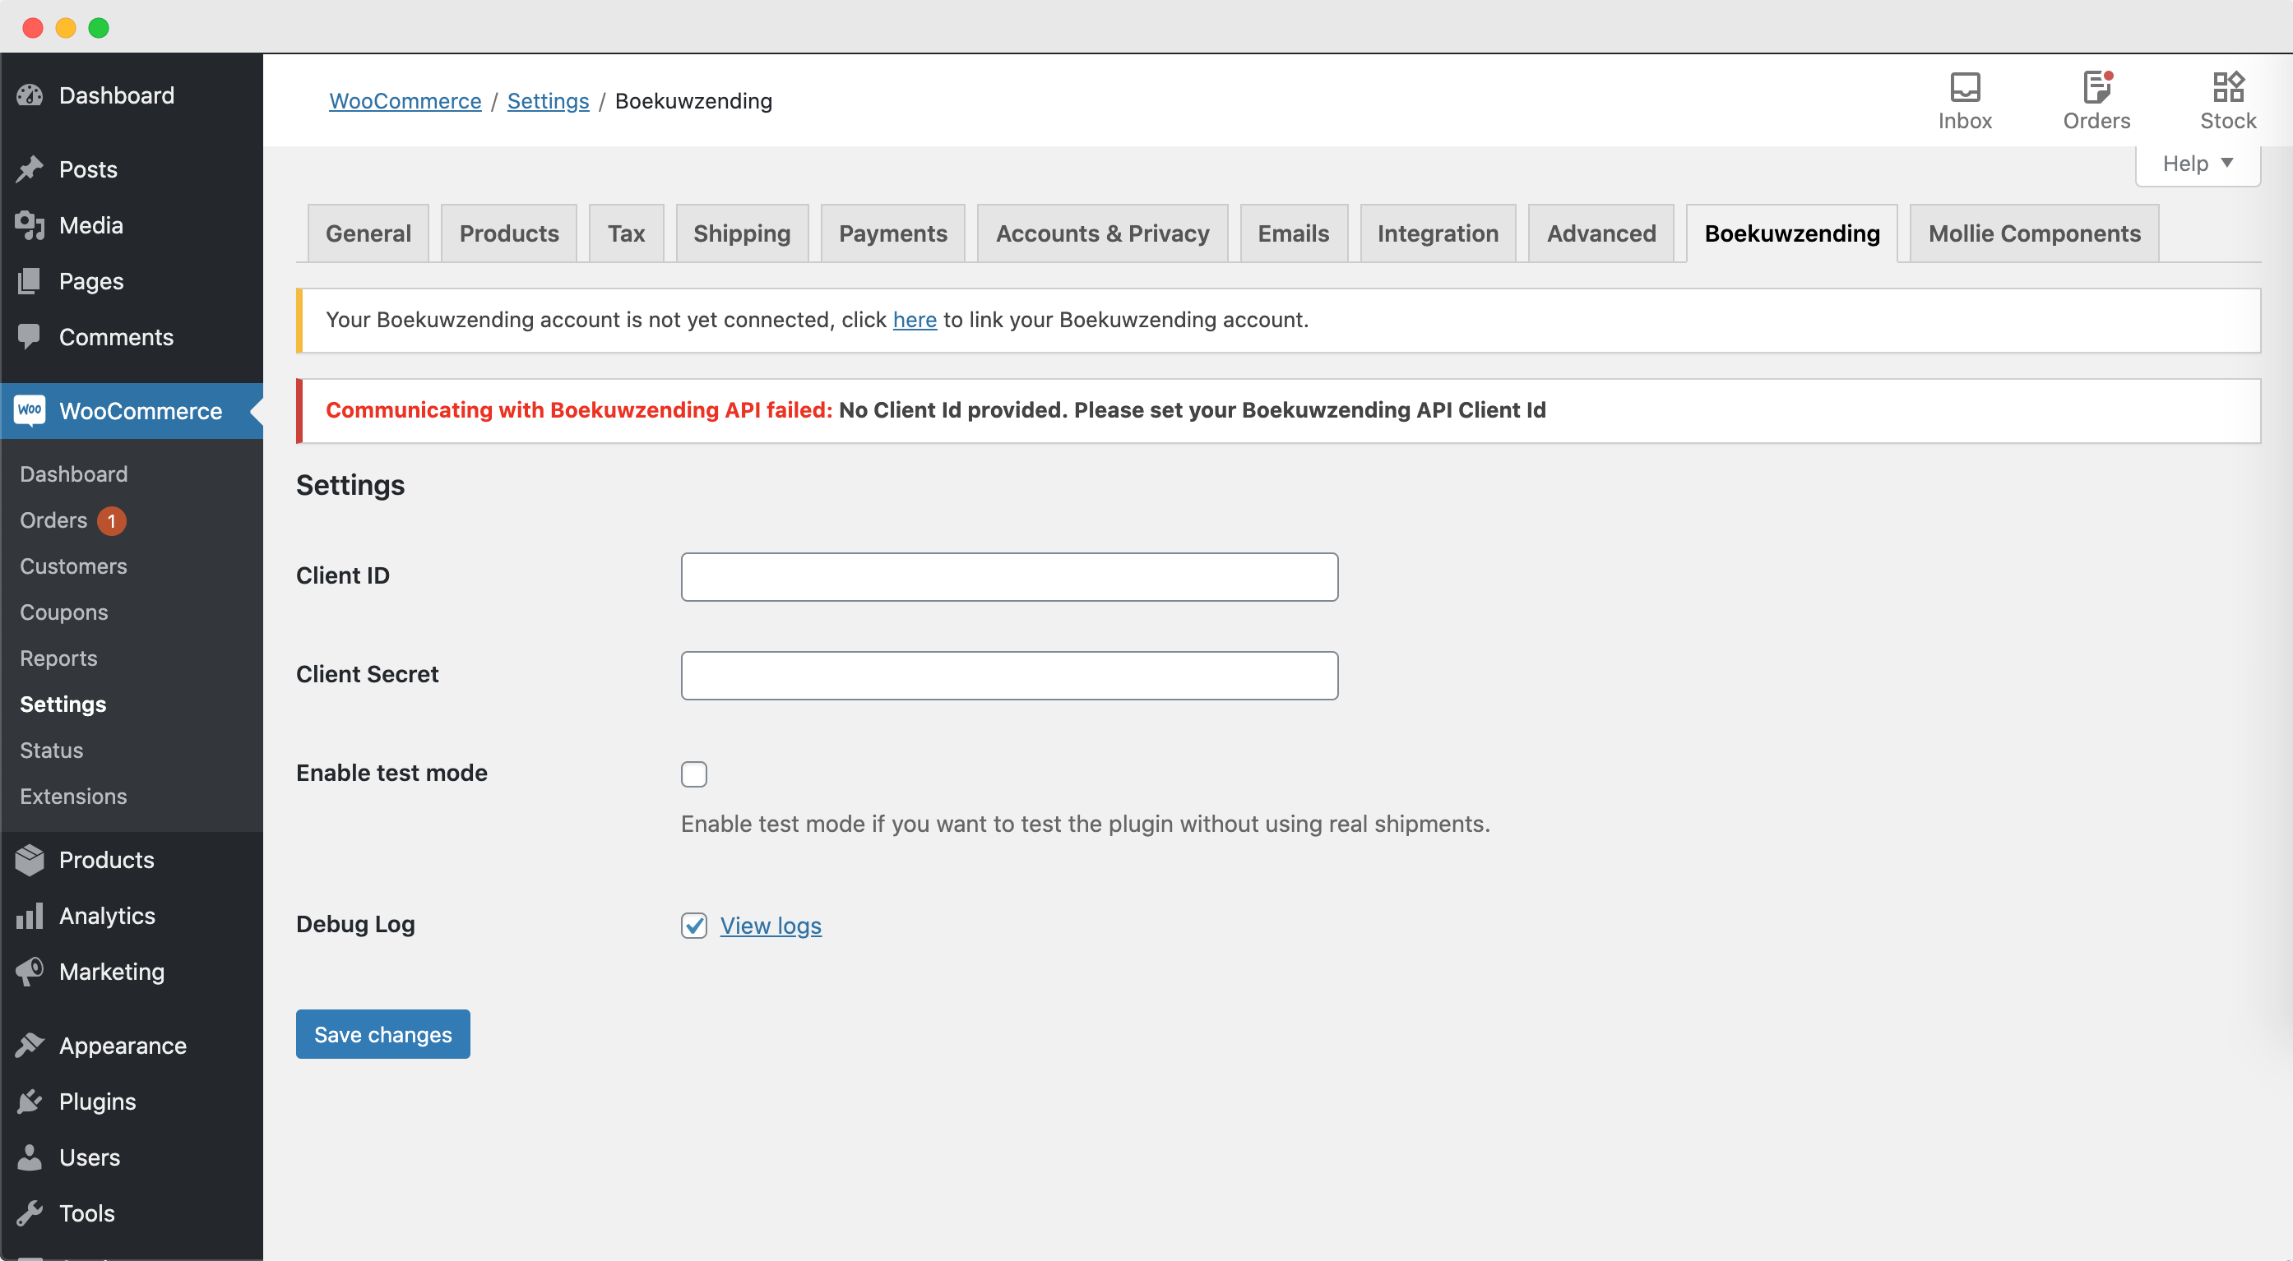Open Coupons in WooCommerce submenu
2293x1261 pixels.
click(x=64, y=612)
